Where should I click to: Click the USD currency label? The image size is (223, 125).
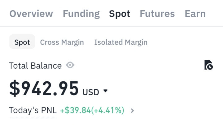pyautogui.click(x=90, y=92)
